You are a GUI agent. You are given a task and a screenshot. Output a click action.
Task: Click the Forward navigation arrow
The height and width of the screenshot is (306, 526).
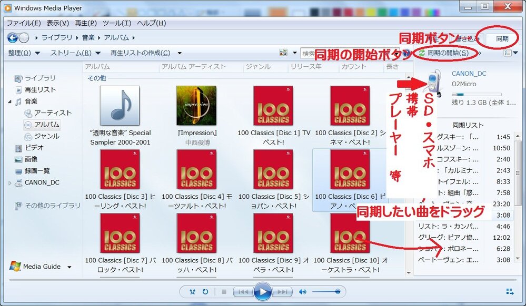pos(24,38)
